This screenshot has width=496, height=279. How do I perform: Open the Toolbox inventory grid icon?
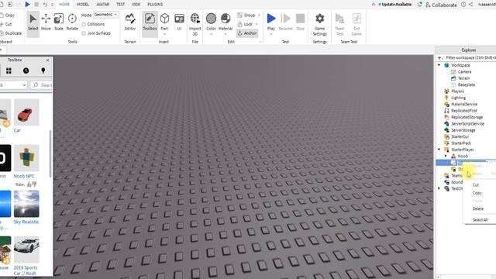tap(9, 71)
